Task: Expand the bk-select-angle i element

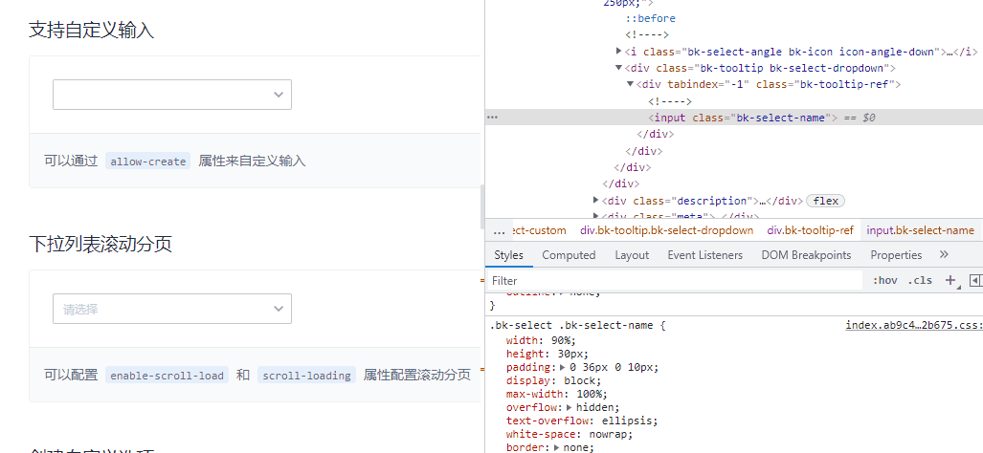Action: tap(618, 52)
